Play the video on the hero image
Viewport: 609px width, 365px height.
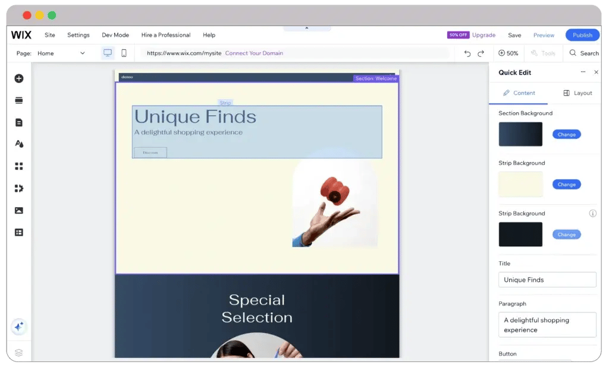click(335, 196)
